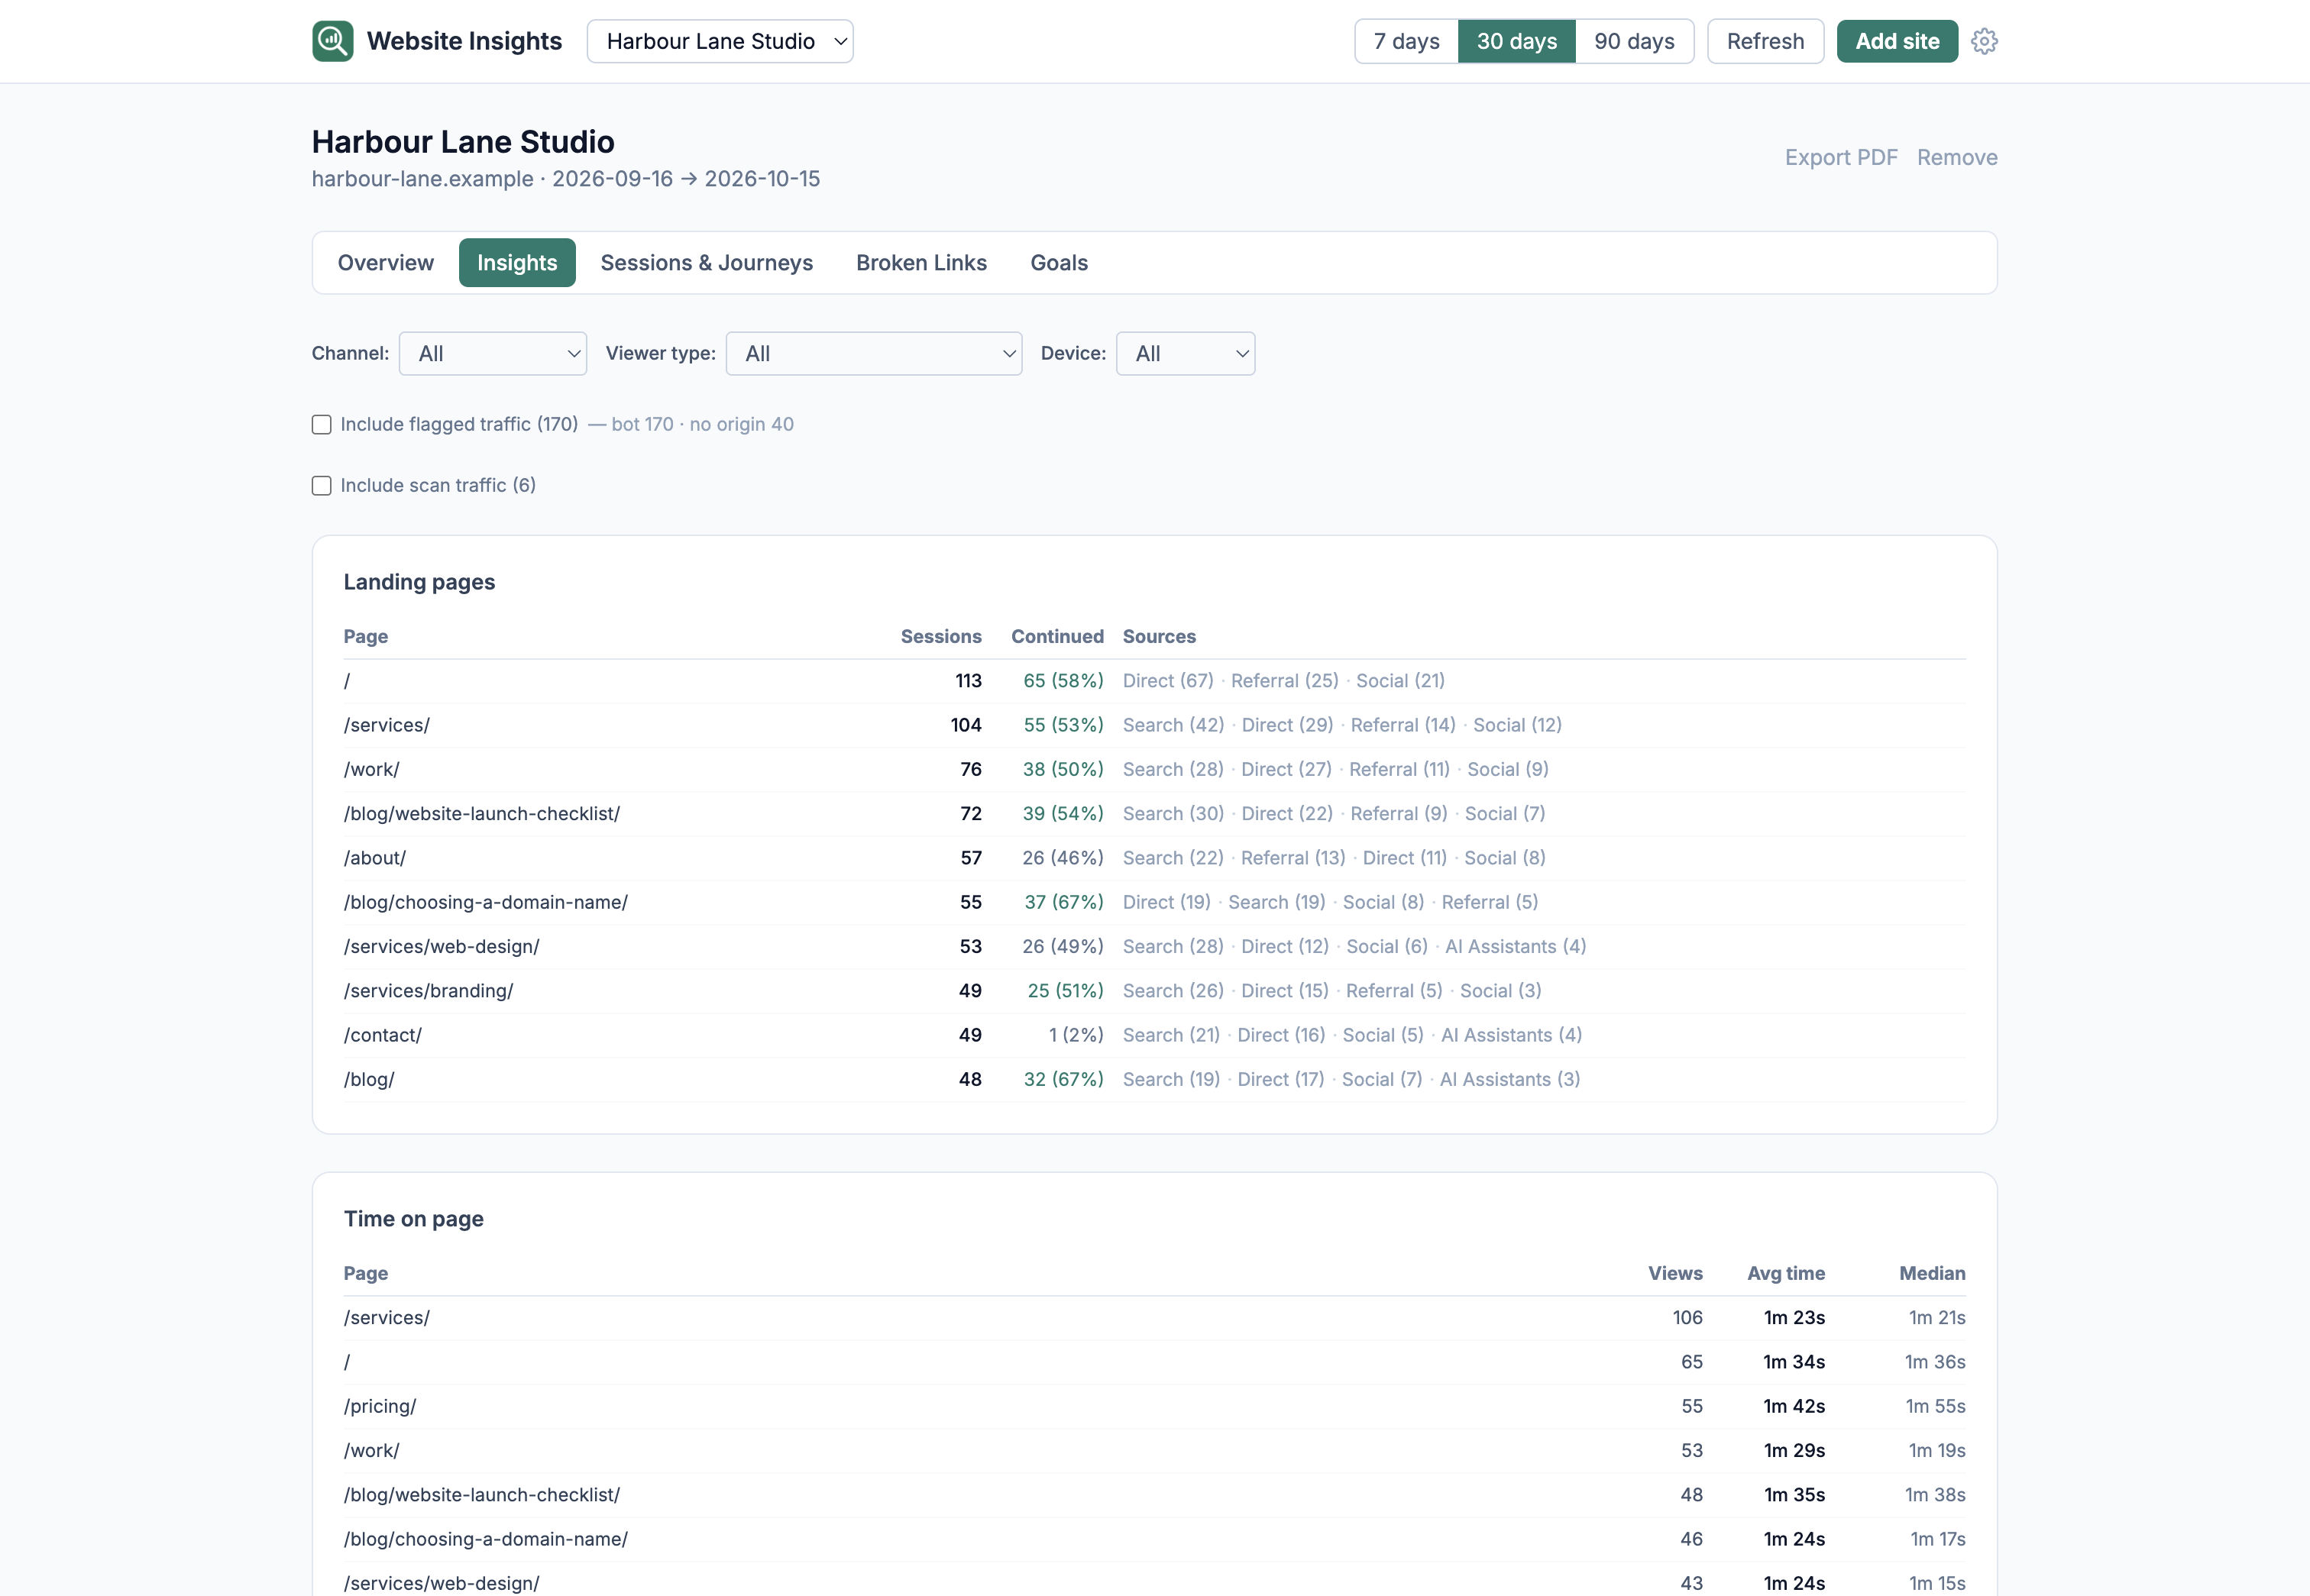2310x1596 pixels.
Task: Expand the Viewer type dropdown
Action: [x=873, y=353]
